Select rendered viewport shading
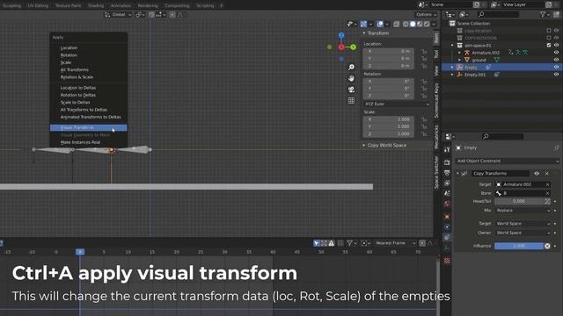Viewport: 563px width, 316px height. [x=427, y=24]
